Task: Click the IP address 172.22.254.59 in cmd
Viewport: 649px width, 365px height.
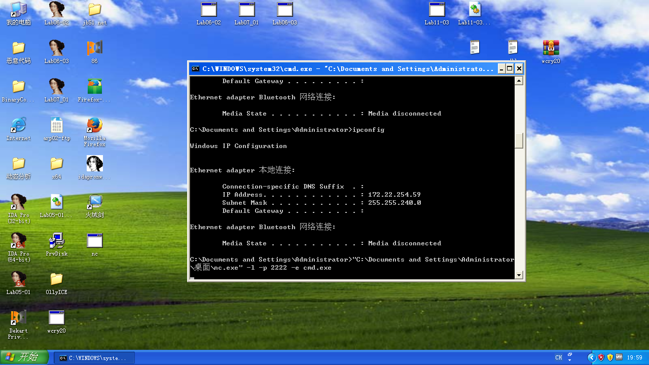Action: pyautogui.click(x=394, y=195)
